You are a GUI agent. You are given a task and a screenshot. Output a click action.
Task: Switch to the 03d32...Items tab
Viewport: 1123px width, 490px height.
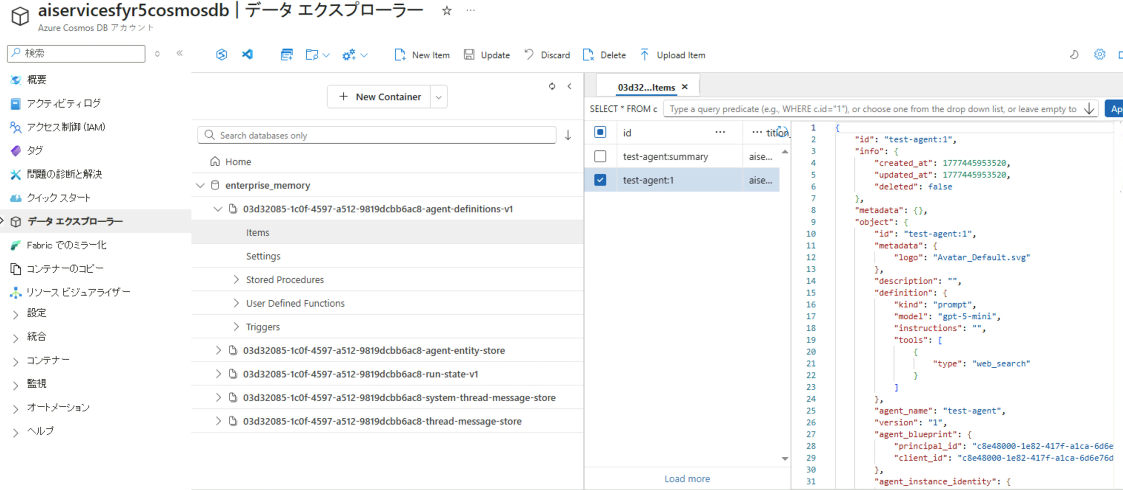(646, 87)
